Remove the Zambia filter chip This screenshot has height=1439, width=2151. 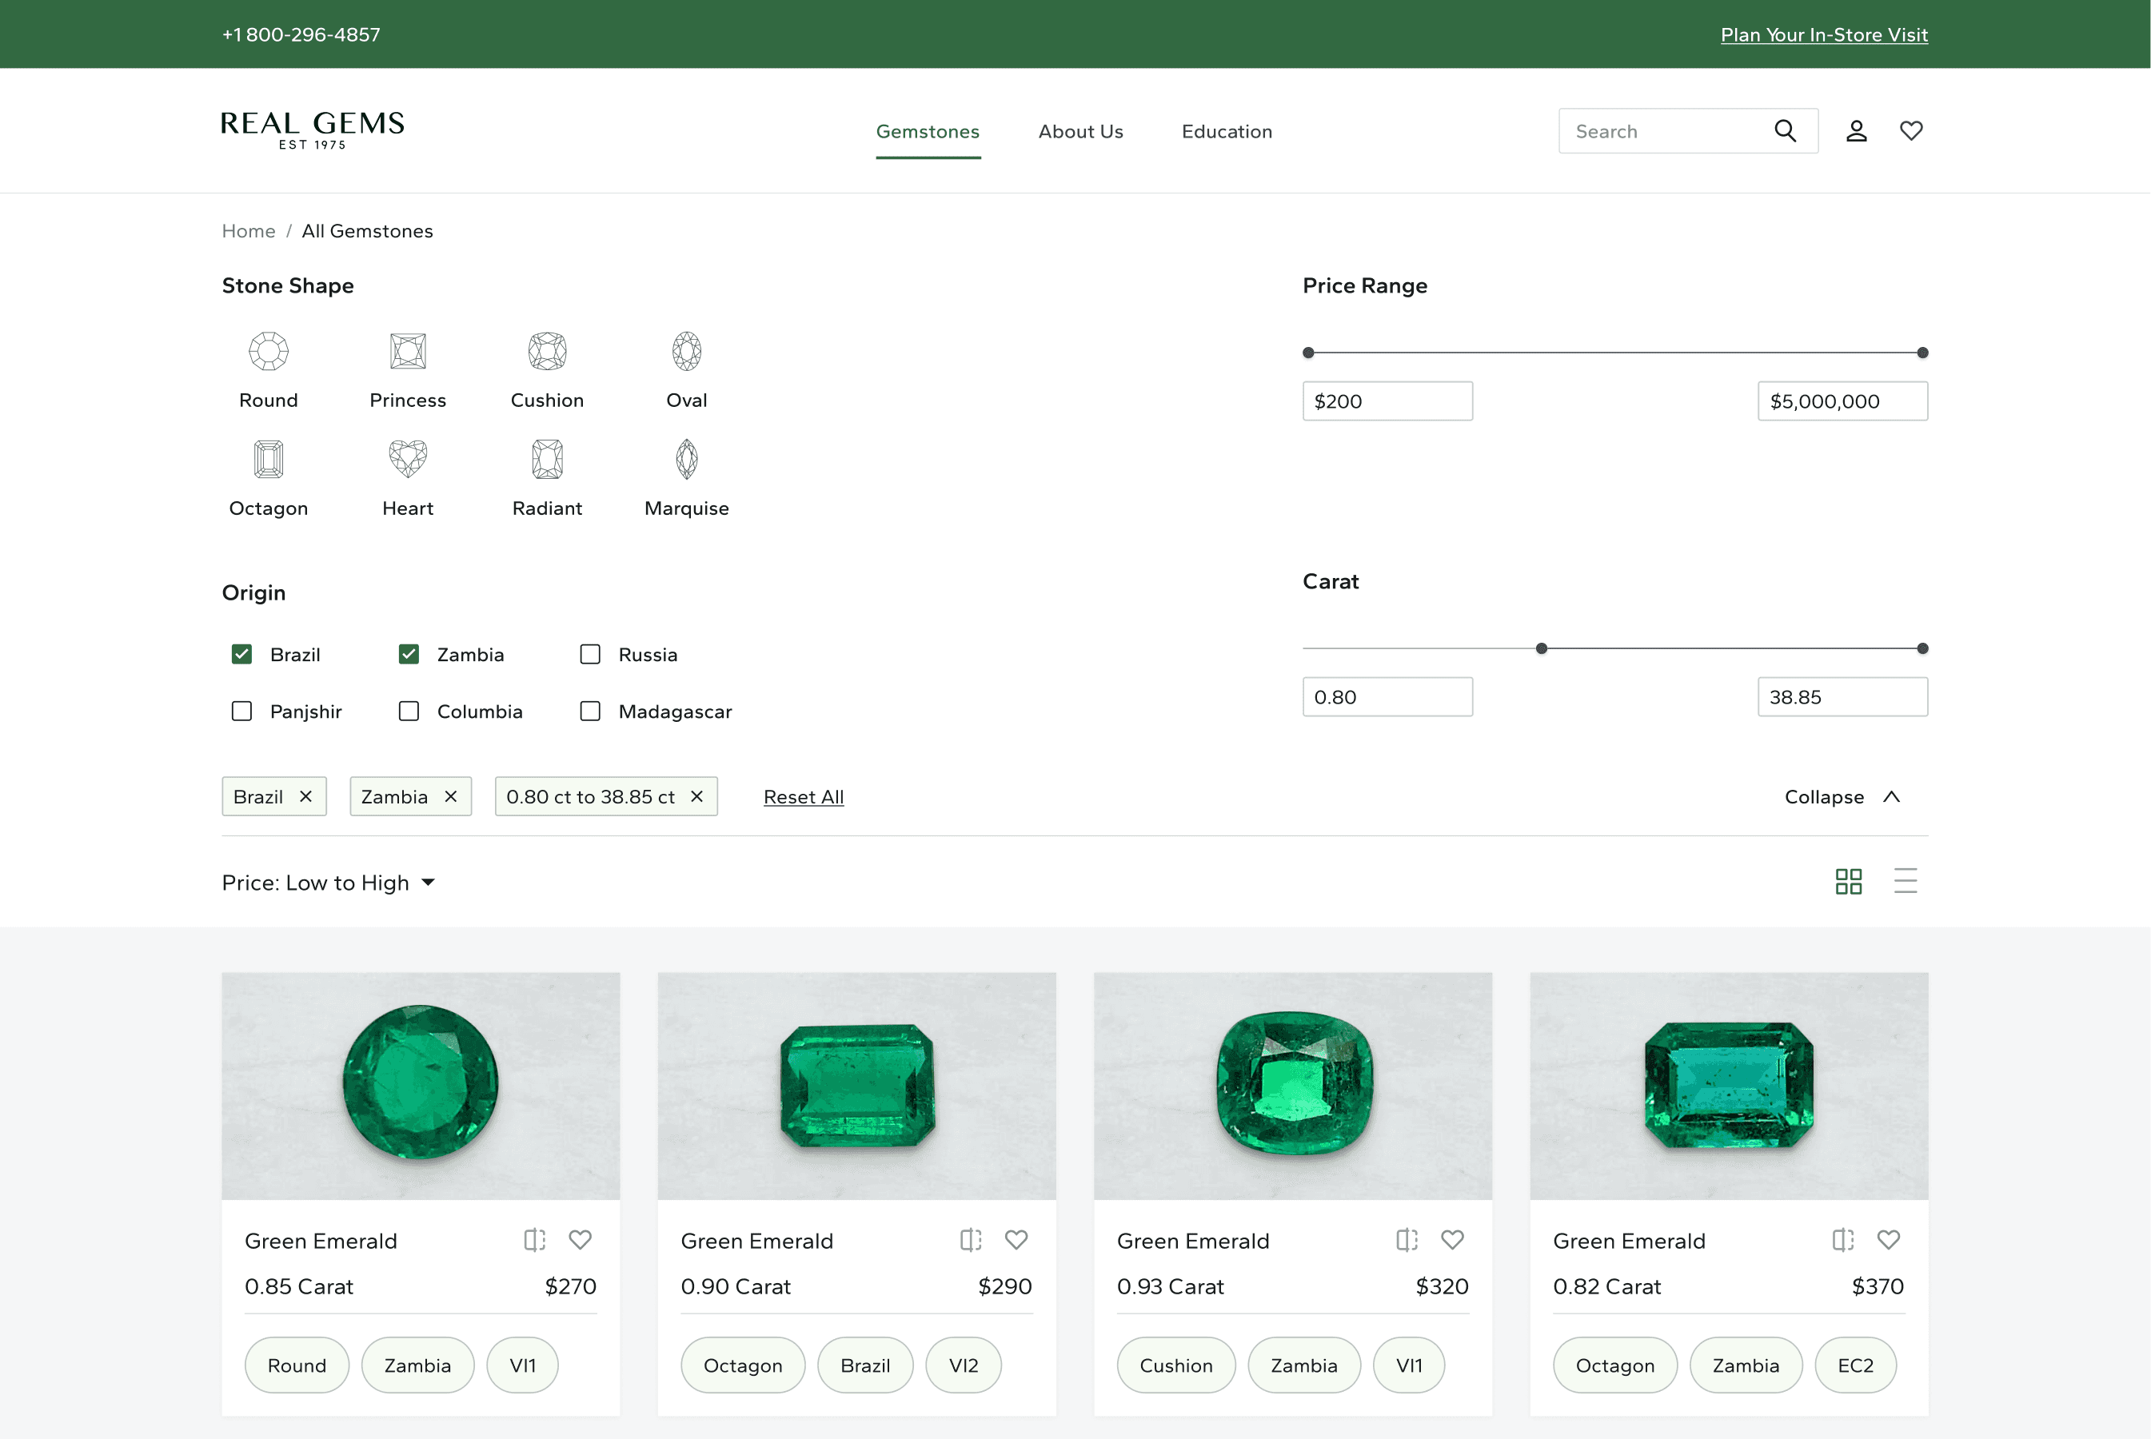pos(450,796)
